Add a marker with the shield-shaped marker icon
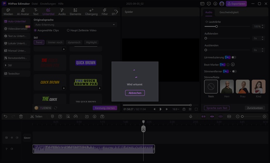This screenshot has width=270, height=163. coord(52,117)
